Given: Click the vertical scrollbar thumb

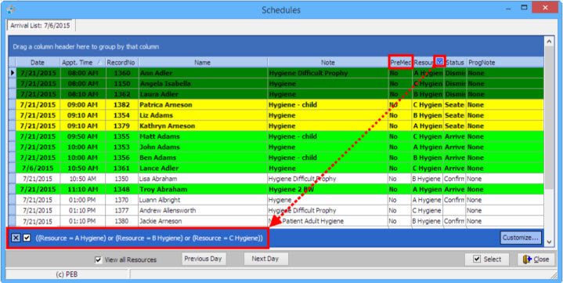Looking at the screenshot, I should [x=549, y=117].
